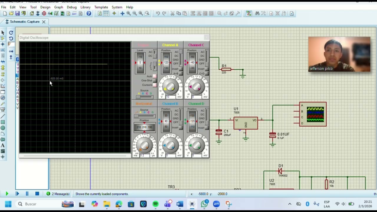The height and width of the screenshot is (212, 377).
Task: Click the trigger Level thumbwheel
Action: [x=140, y=63]
